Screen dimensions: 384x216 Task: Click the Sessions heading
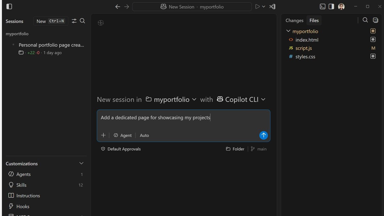[14, 21]
